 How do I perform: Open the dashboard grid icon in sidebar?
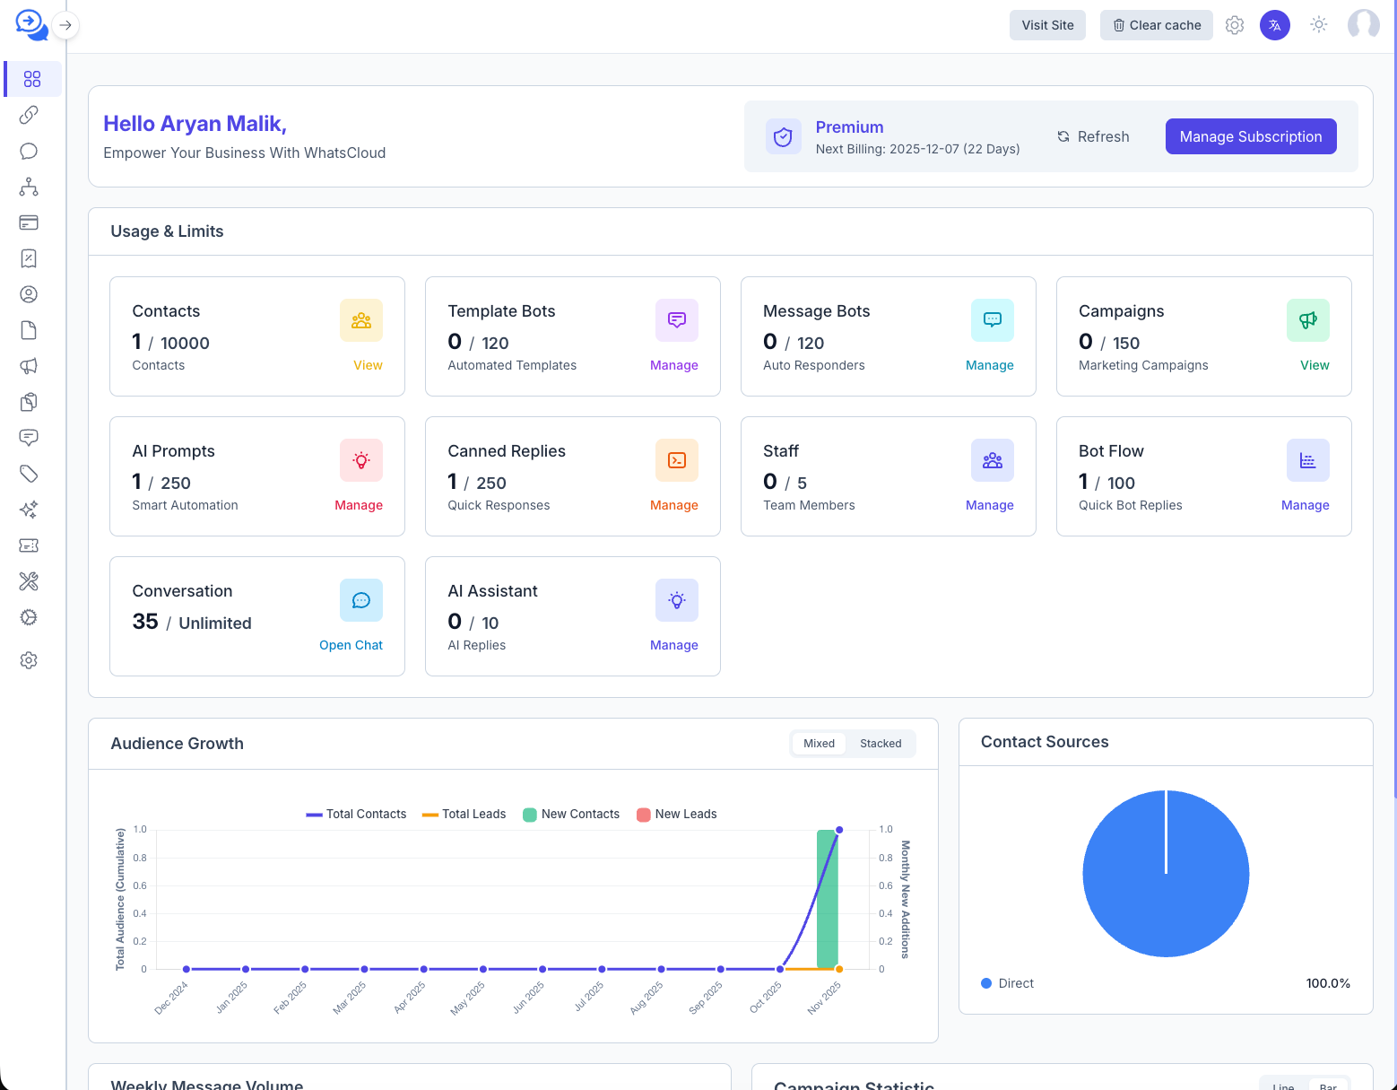point(30,79)
